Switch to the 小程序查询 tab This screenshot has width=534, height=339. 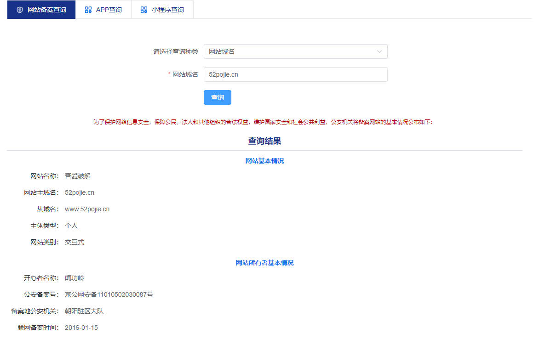(x=162, y=10)
